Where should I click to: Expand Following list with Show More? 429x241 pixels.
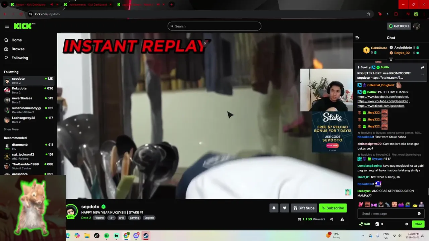tap(11, 129)
